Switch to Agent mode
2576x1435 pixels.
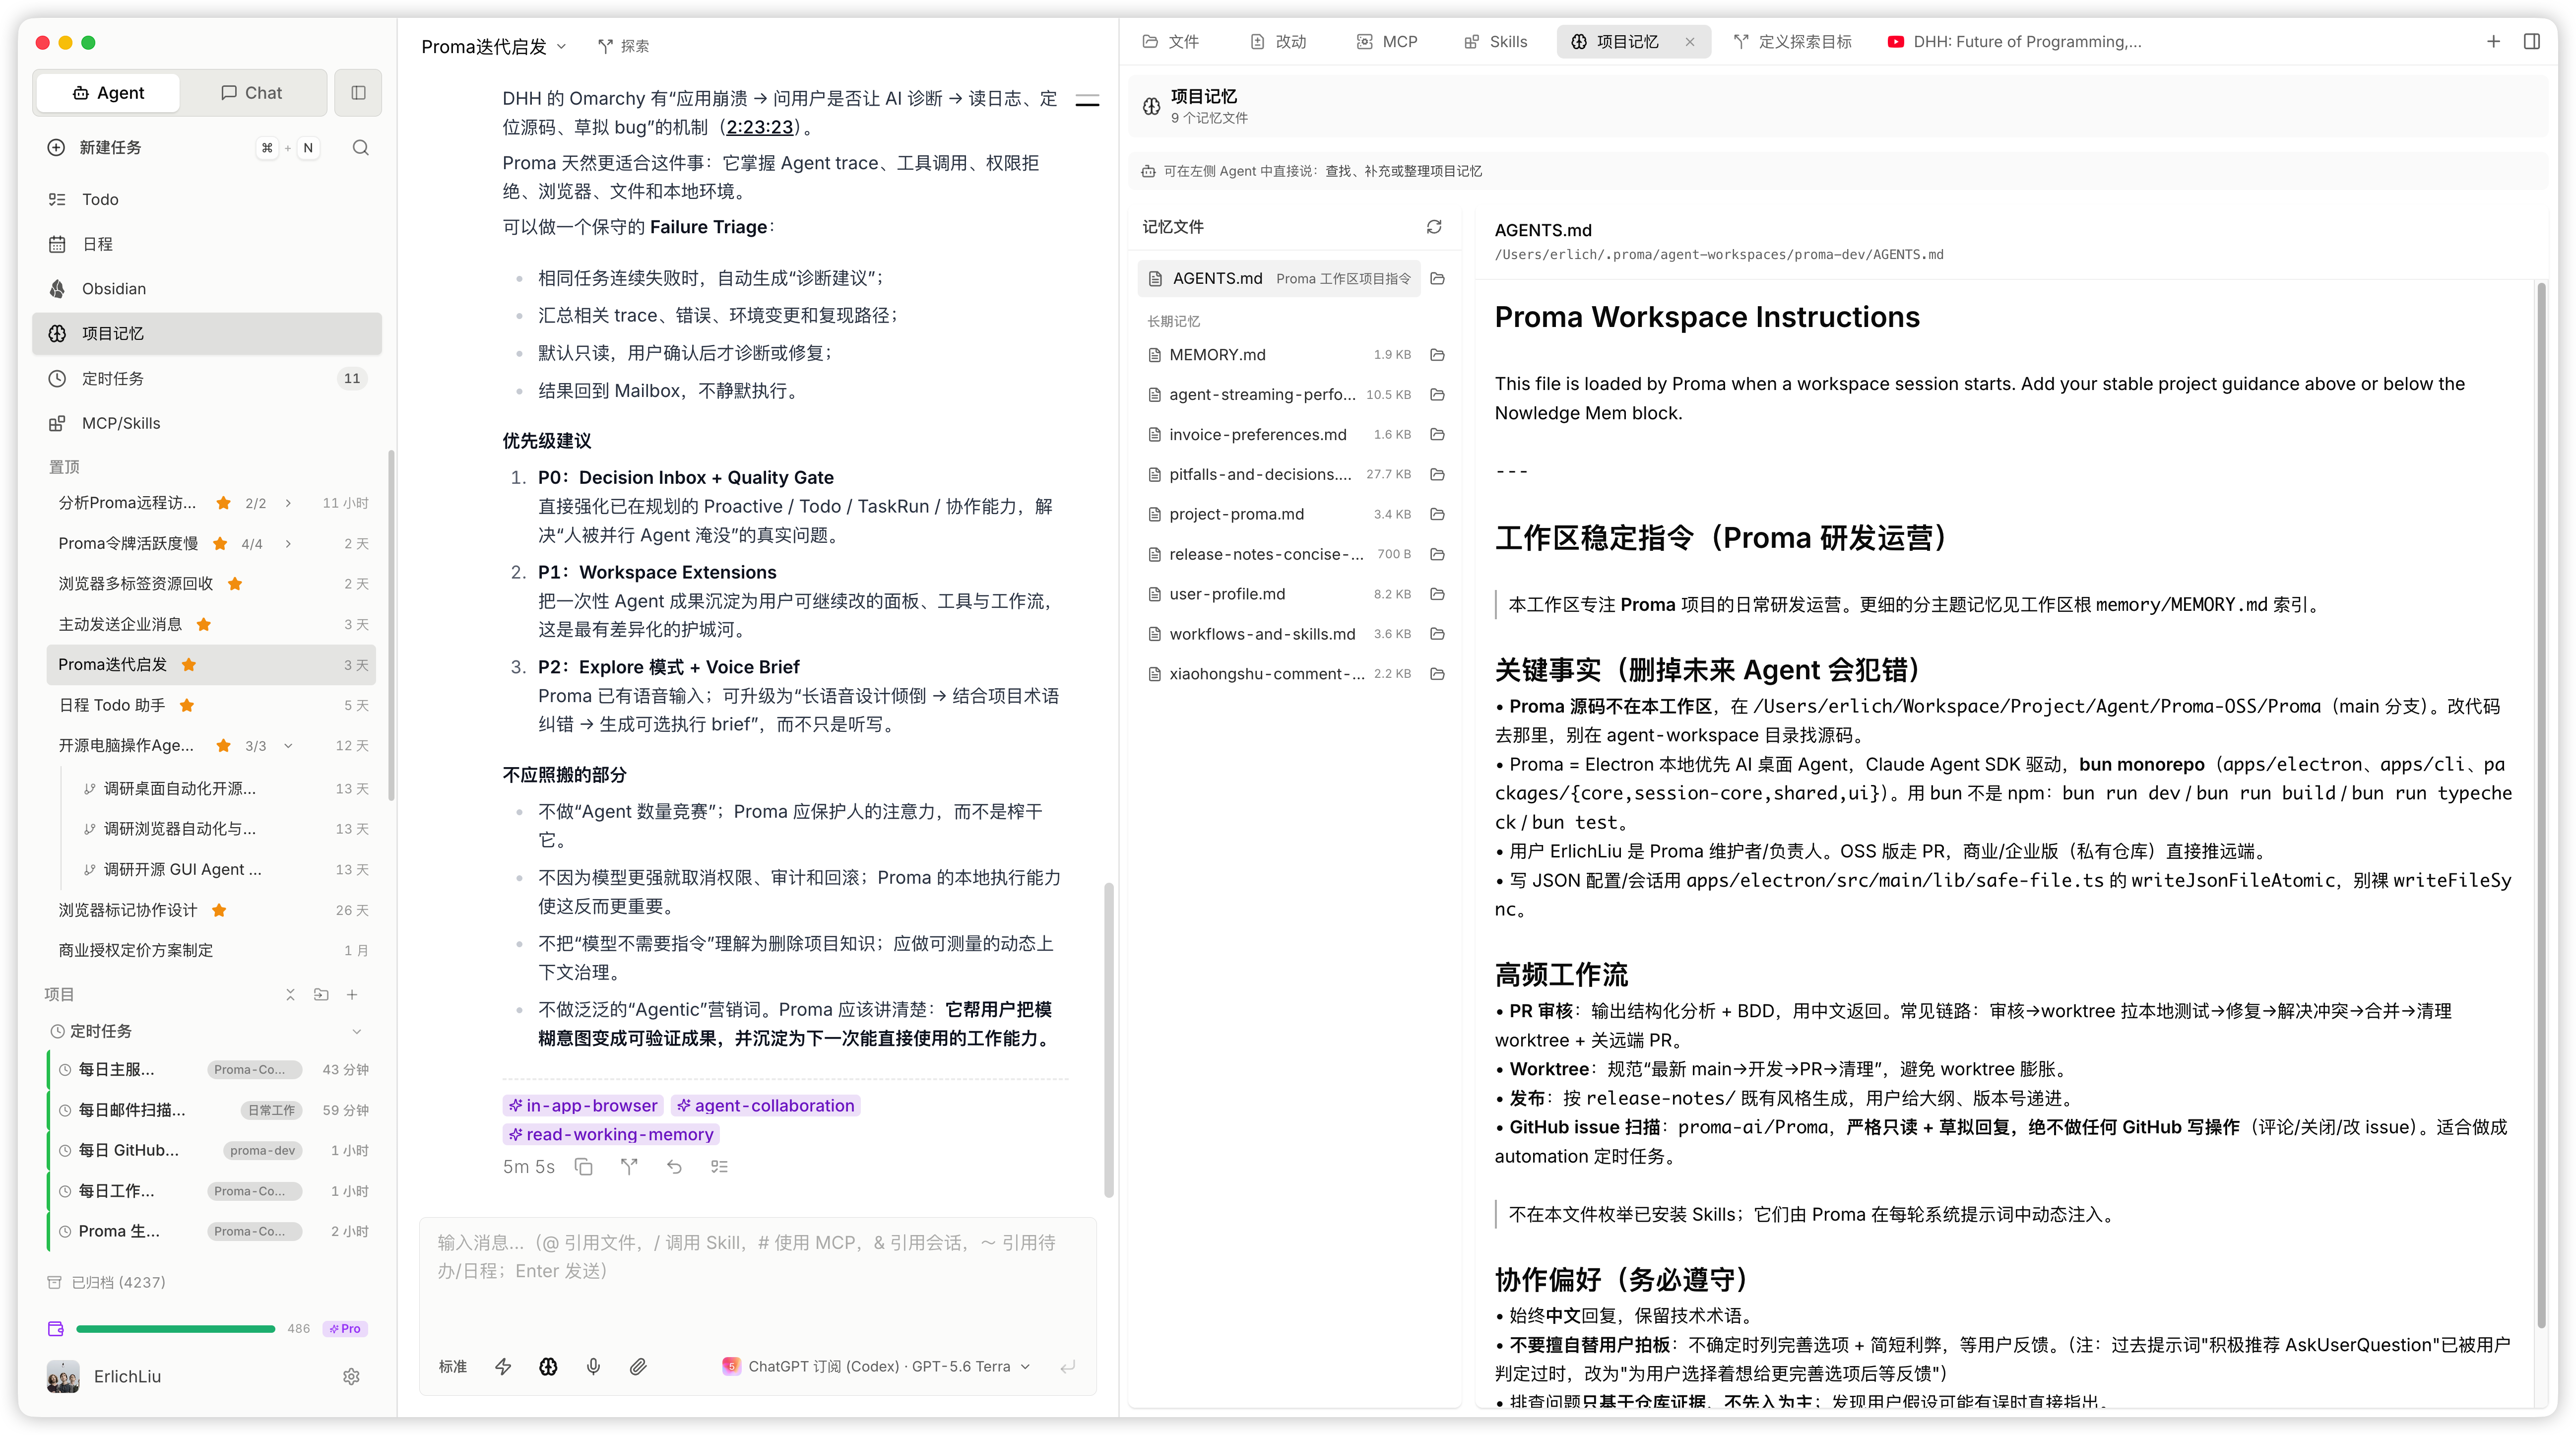[108, 93]
